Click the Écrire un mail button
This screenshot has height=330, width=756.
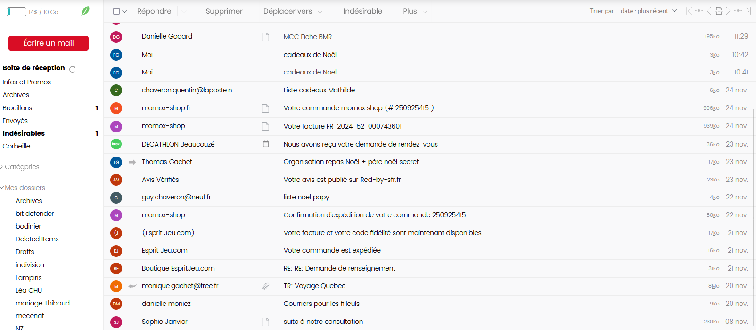click(49, 43)
